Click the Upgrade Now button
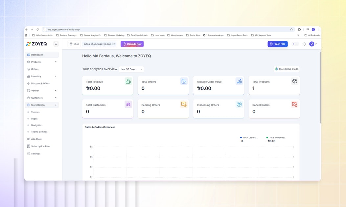The image size is (346, 207). [x=132, y=44]
